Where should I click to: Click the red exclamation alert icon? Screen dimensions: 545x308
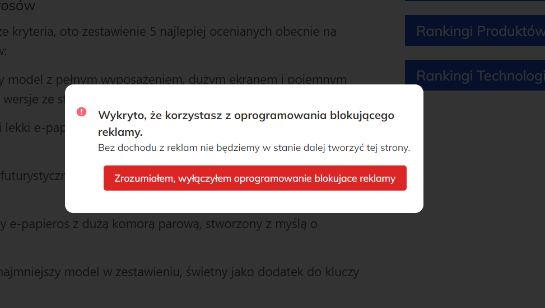click(82, 112)
